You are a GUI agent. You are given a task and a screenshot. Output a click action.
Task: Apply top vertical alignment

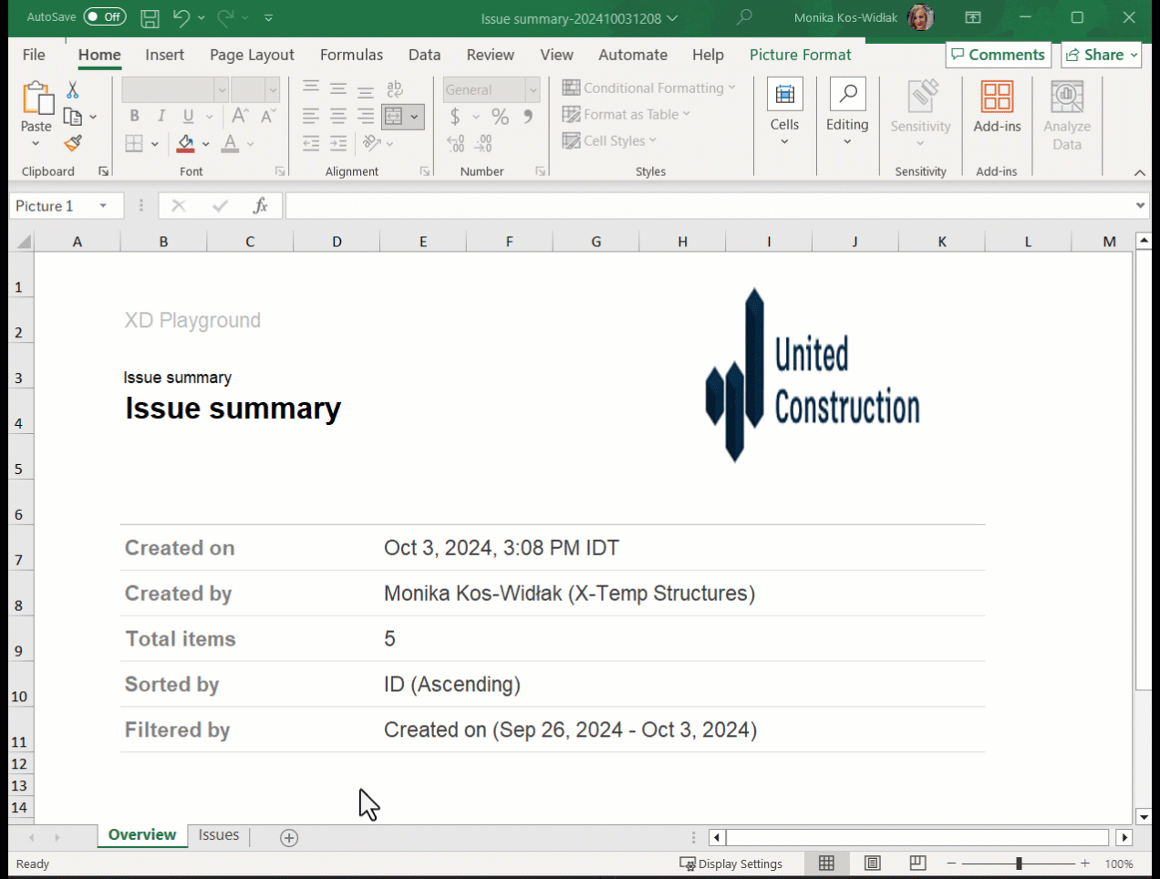click(x=311, y=88)
